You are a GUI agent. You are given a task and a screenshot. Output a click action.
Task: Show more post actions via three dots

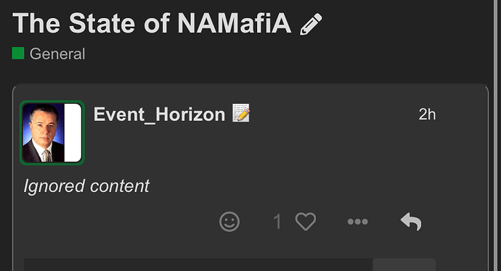(358, 222)
